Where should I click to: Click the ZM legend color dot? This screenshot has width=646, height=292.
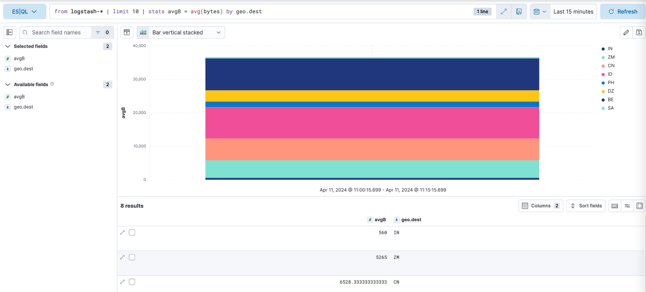pyautogui.click(x=602, y=57)
